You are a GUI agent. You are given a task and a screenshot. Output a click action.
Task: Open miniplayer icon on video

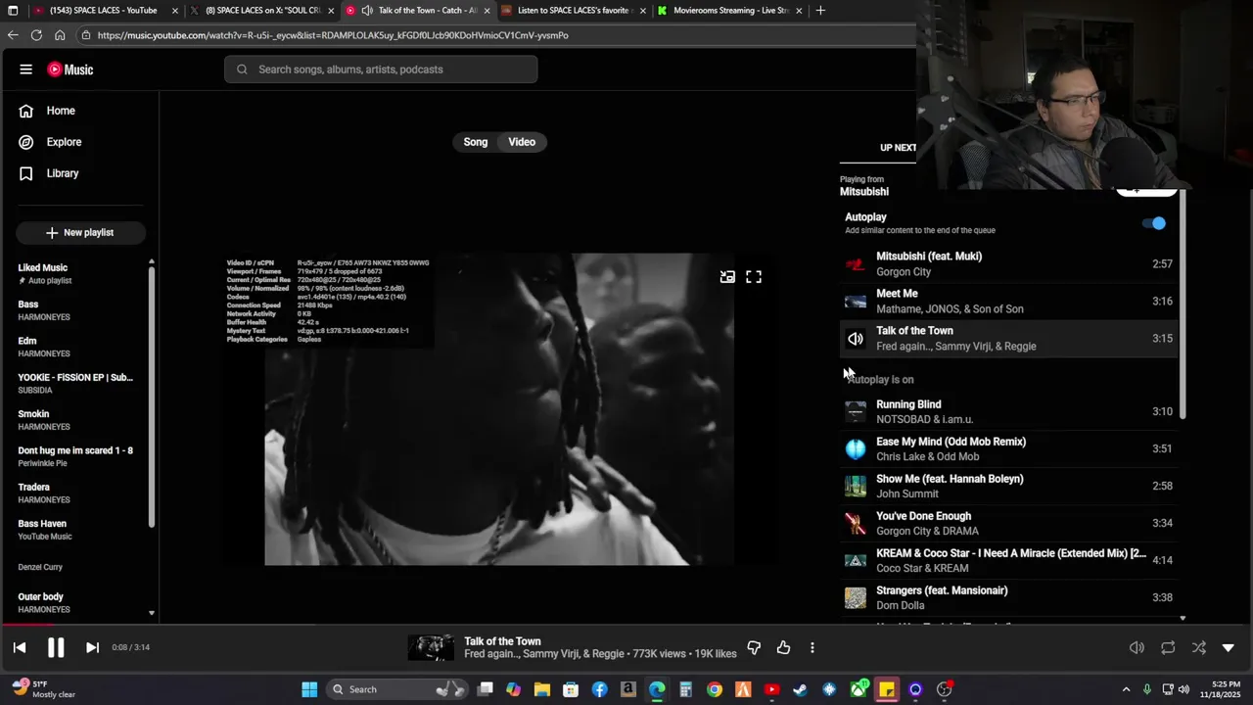coord(727,277)
